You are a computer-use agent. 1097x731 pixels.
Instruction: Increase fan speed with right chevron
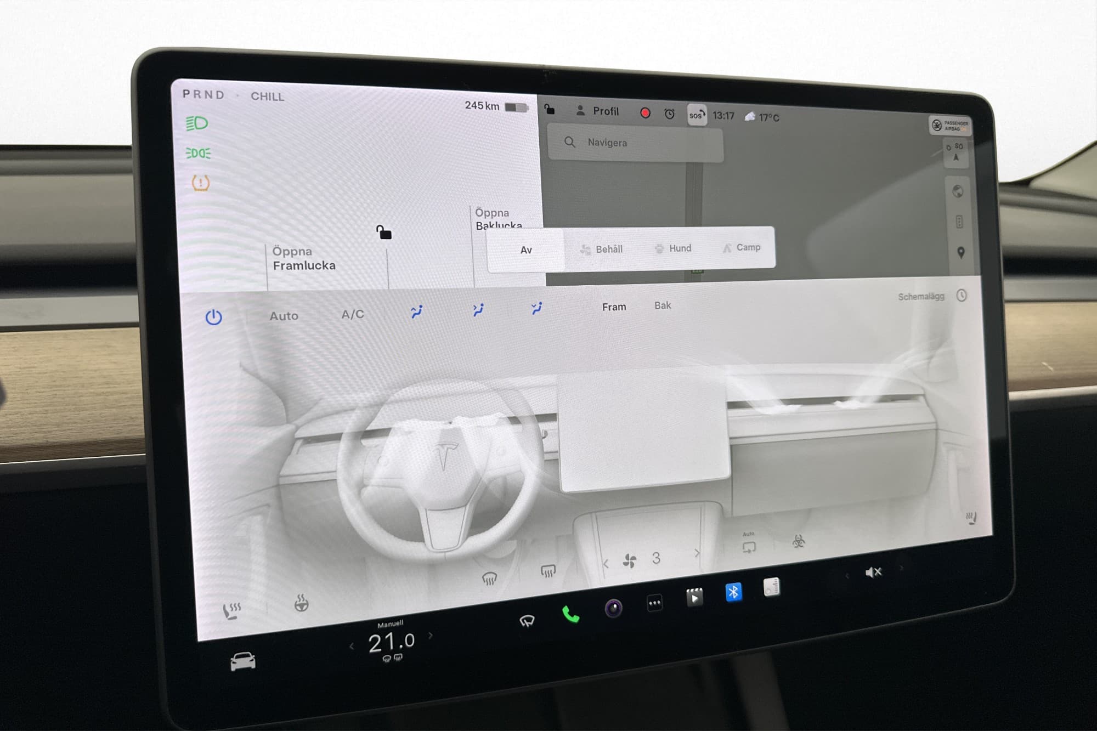697,553
